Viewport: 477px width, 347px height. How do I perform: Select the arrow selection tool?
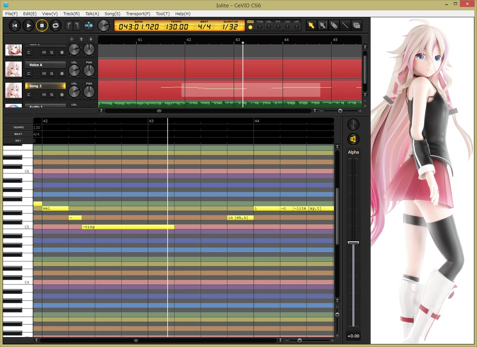[x=312, y=25]
